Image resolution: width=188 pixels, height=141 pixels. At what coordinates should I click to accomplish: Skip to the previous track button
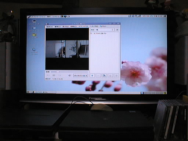tap(48, 75)
